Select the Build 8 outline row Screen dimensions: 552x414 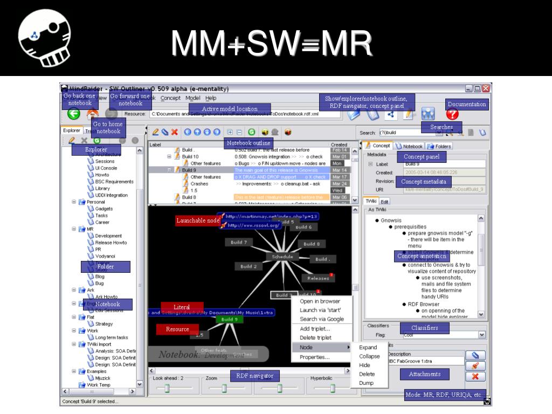pyautogui.click(x=249, y=197)
